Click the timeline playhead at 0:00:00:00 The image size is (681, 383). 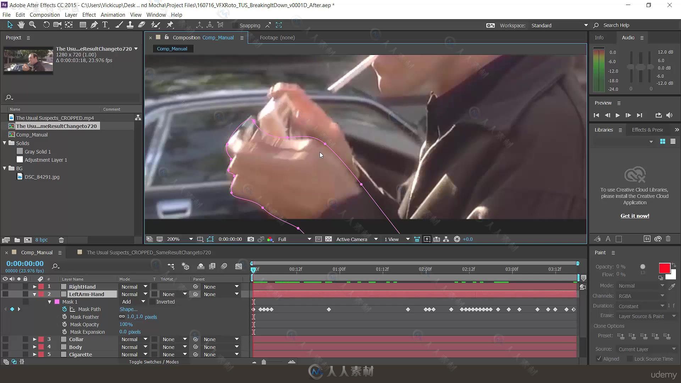[253, 269]
